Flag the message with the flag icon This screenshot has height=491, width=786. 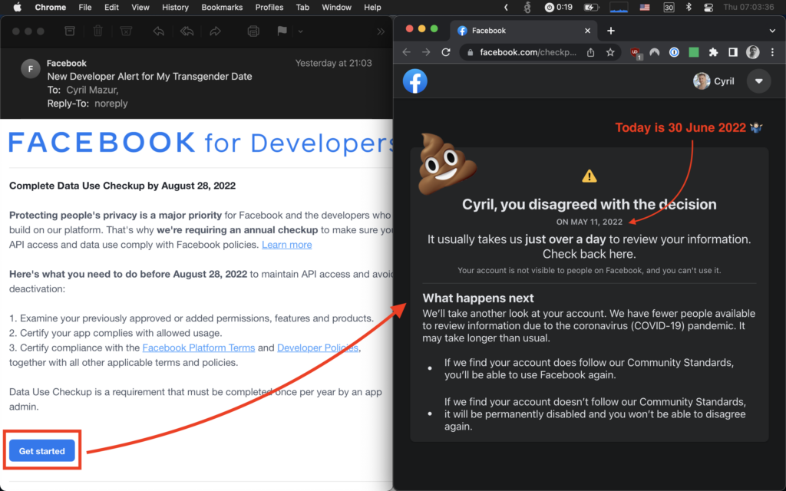coord(282,31)
